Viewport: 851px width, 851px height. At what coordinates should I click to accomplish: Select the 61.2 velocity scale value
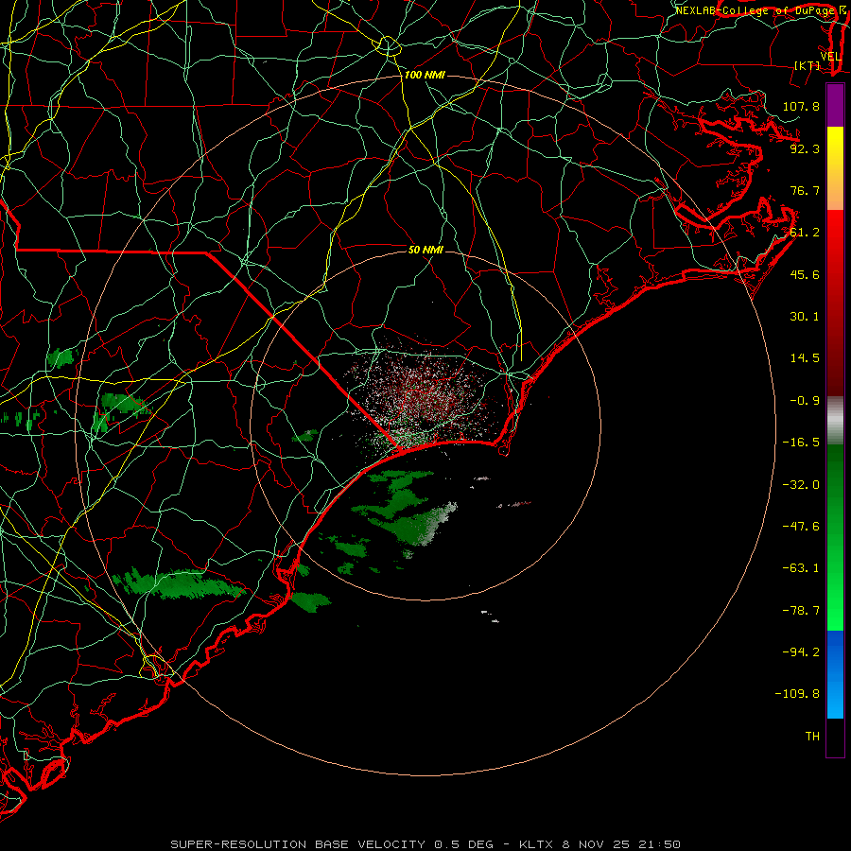[805, 233]
